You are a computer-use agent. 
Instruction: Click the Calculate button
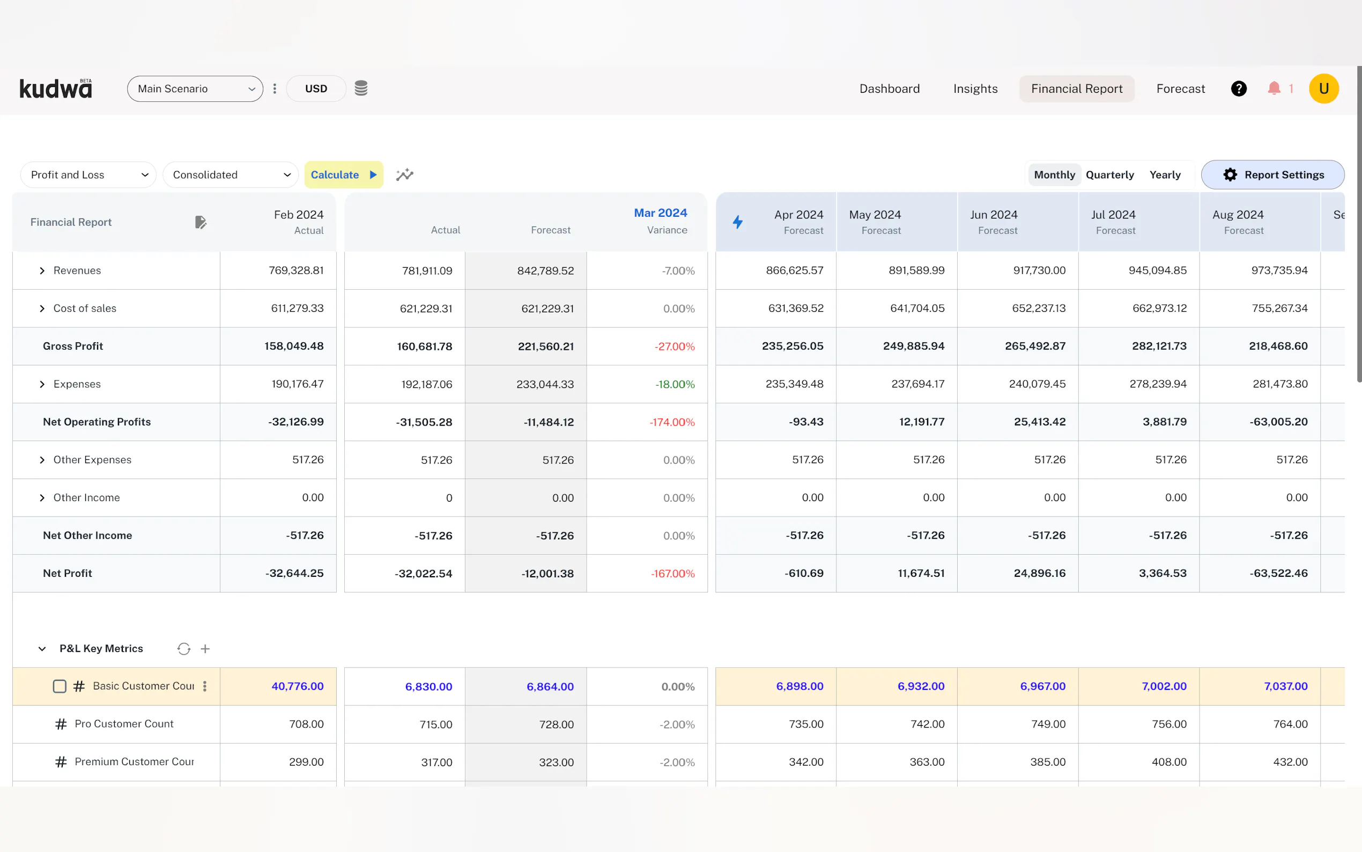coord(344,175)
